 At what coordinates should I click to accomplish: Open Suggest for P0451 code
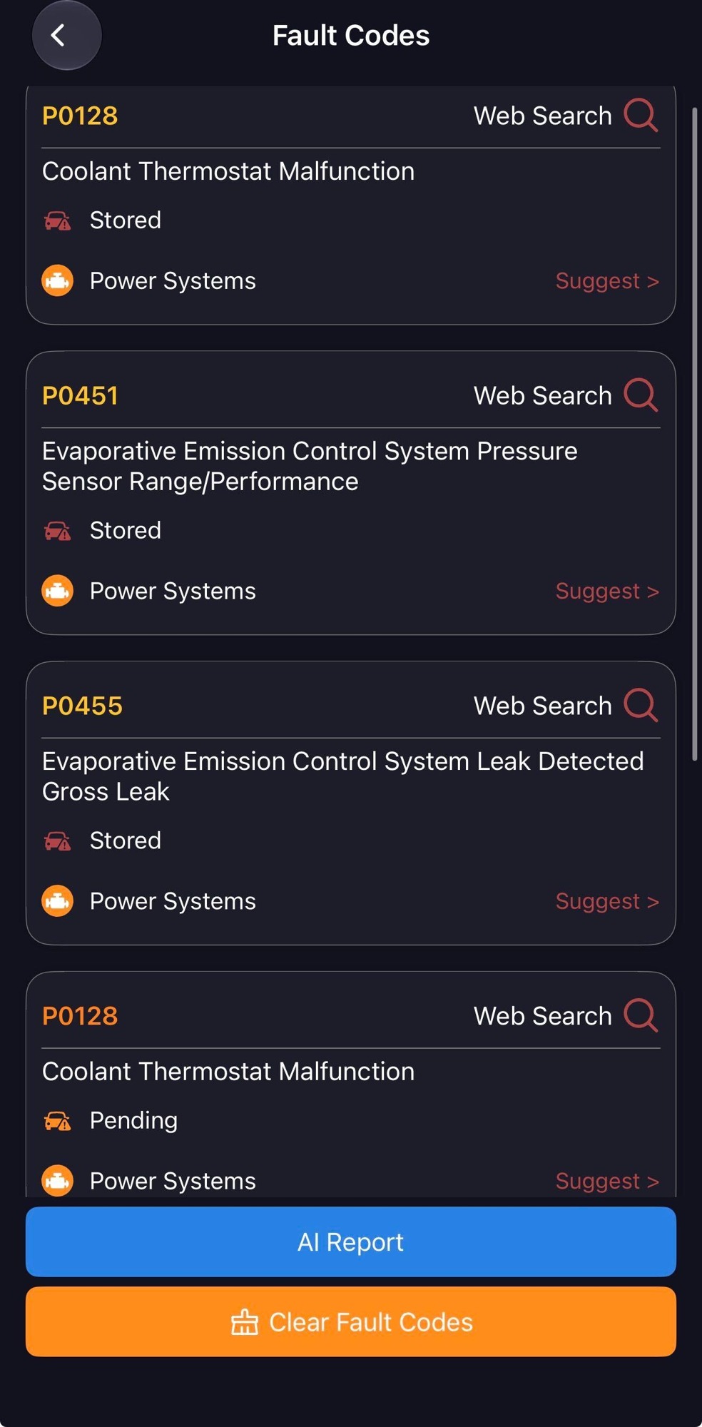pos(607,591)
